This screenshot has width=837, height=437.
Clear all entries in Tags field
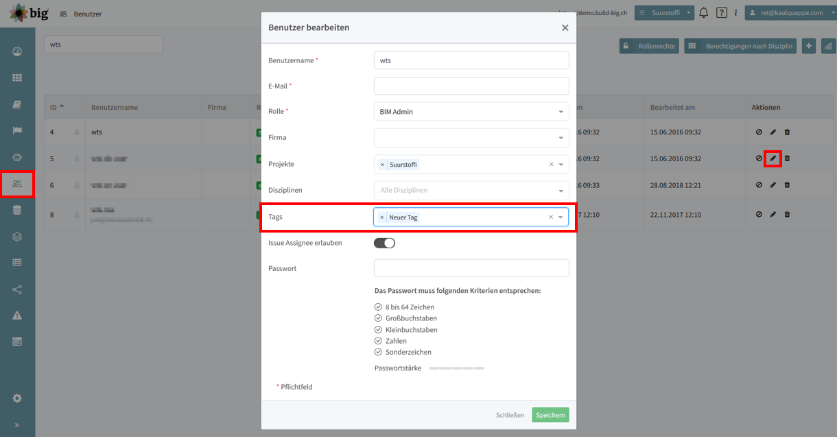(x=551, y=217)
